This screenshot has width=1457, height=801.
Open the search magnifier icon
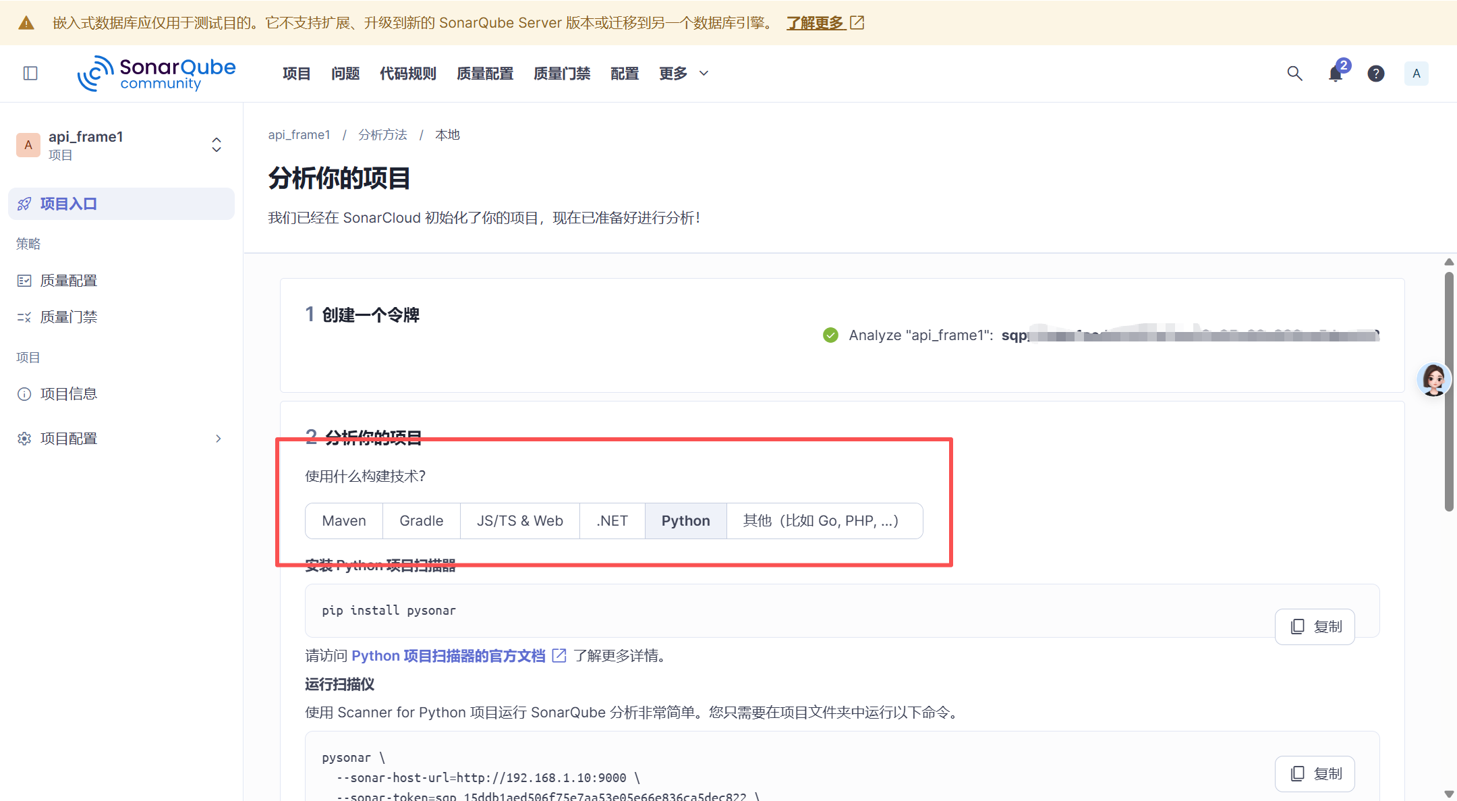pyautogui.click(x=1294, y=73)
